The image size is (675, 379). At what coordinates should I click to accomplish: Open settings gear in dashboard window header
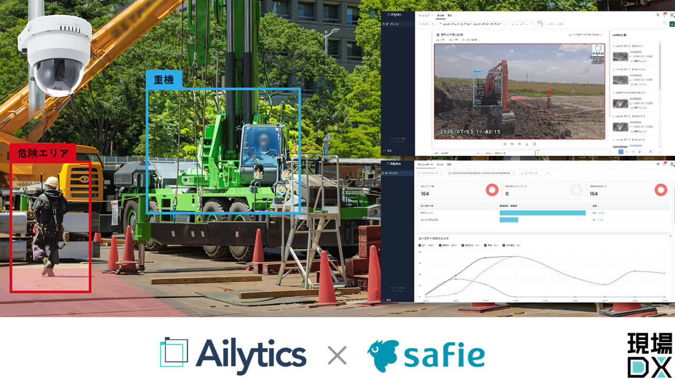click(658, 164)
